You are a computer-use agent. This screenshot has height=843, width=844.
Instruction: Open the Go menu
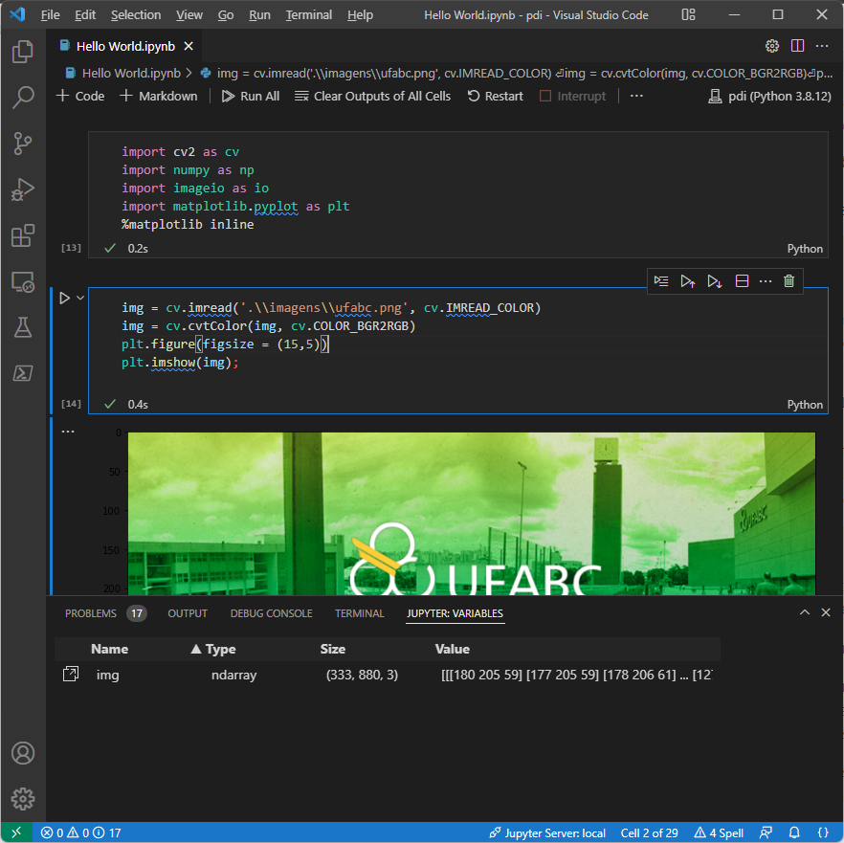point(226,15)
